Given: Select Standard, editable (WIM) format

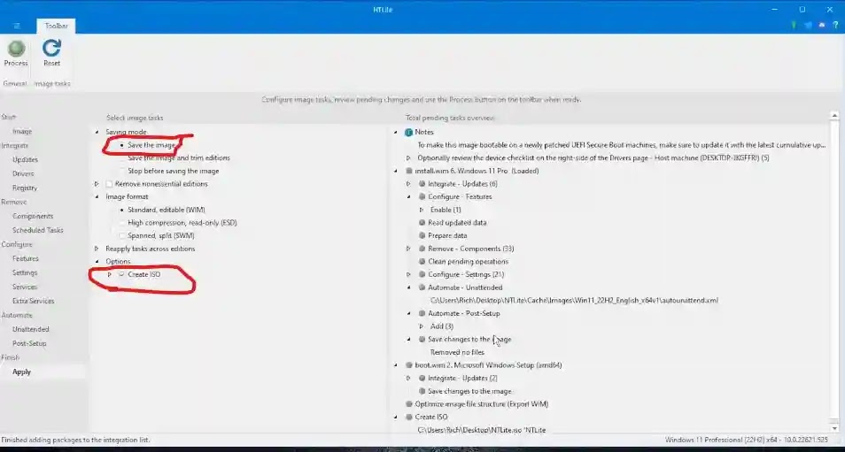Looking at the screenshot, I should [x=122, y=210].
